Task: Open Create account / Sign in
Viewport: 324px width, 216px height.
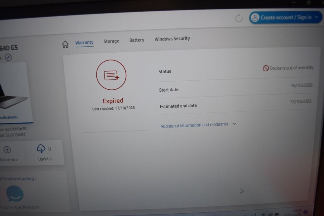Action: tap(285, 17)
